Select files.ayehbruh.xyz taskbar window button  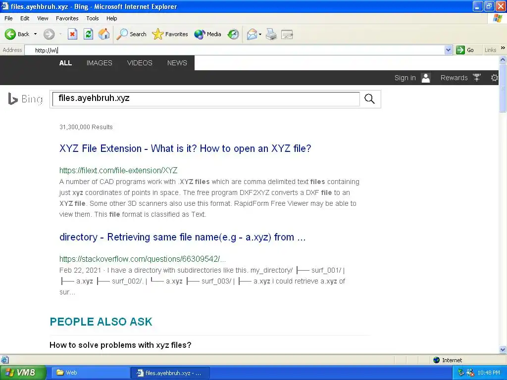[x=170, y=373]
